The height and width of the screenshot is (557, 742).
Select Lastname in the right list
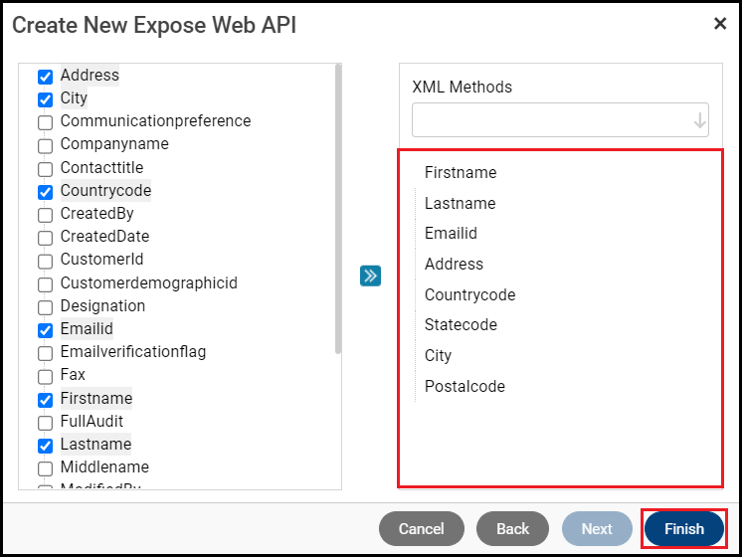tap(460, 203)
